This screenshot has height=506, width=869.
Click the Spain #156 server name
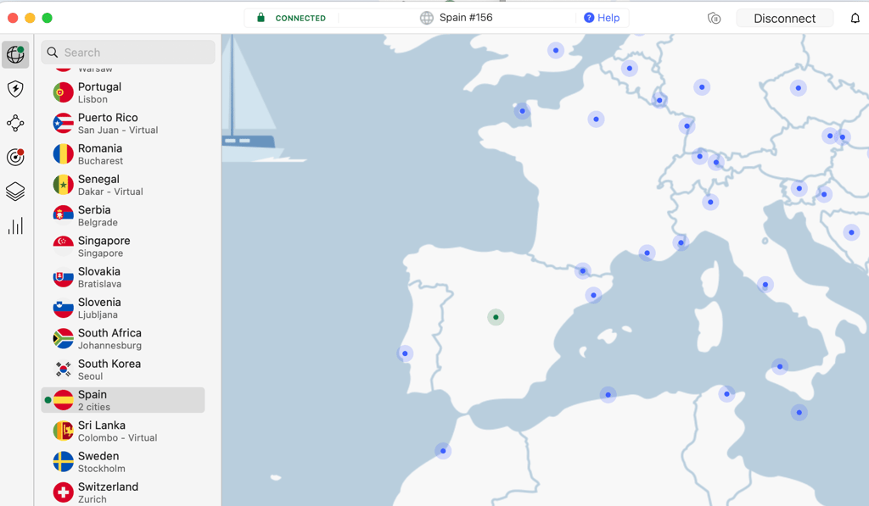(466, 18)
